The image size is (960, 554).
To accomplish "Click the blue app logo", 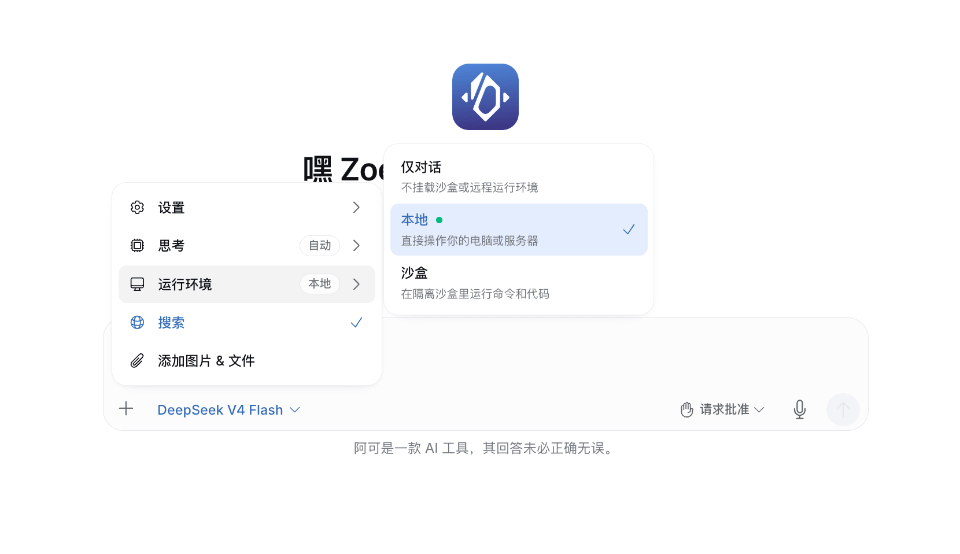I will point(485,97).
